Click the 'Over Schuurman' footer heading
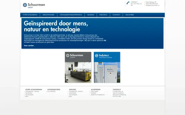The height and width of the screenshot is (115, 185). click(34, 90)
